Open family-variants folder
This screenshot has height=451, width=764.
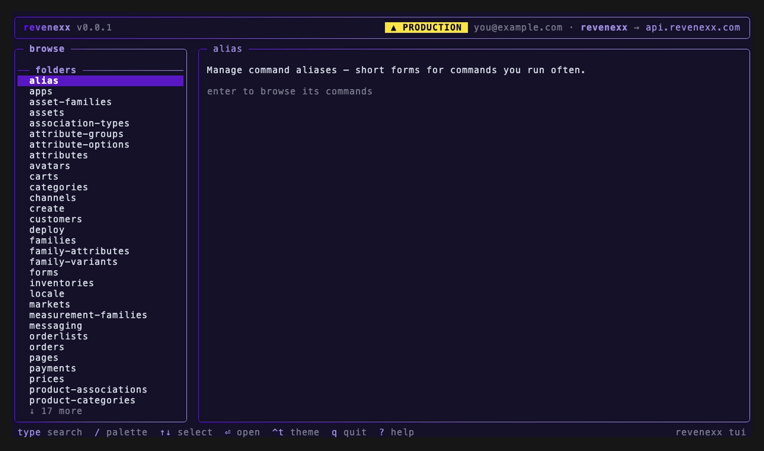click(x=100, y=262)
